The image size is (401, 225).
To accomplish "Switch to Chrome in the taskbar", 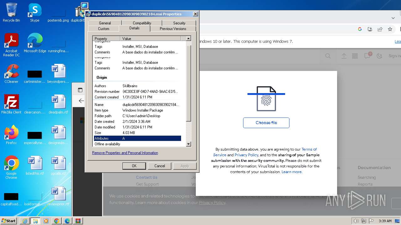I will tap(56, 221).
